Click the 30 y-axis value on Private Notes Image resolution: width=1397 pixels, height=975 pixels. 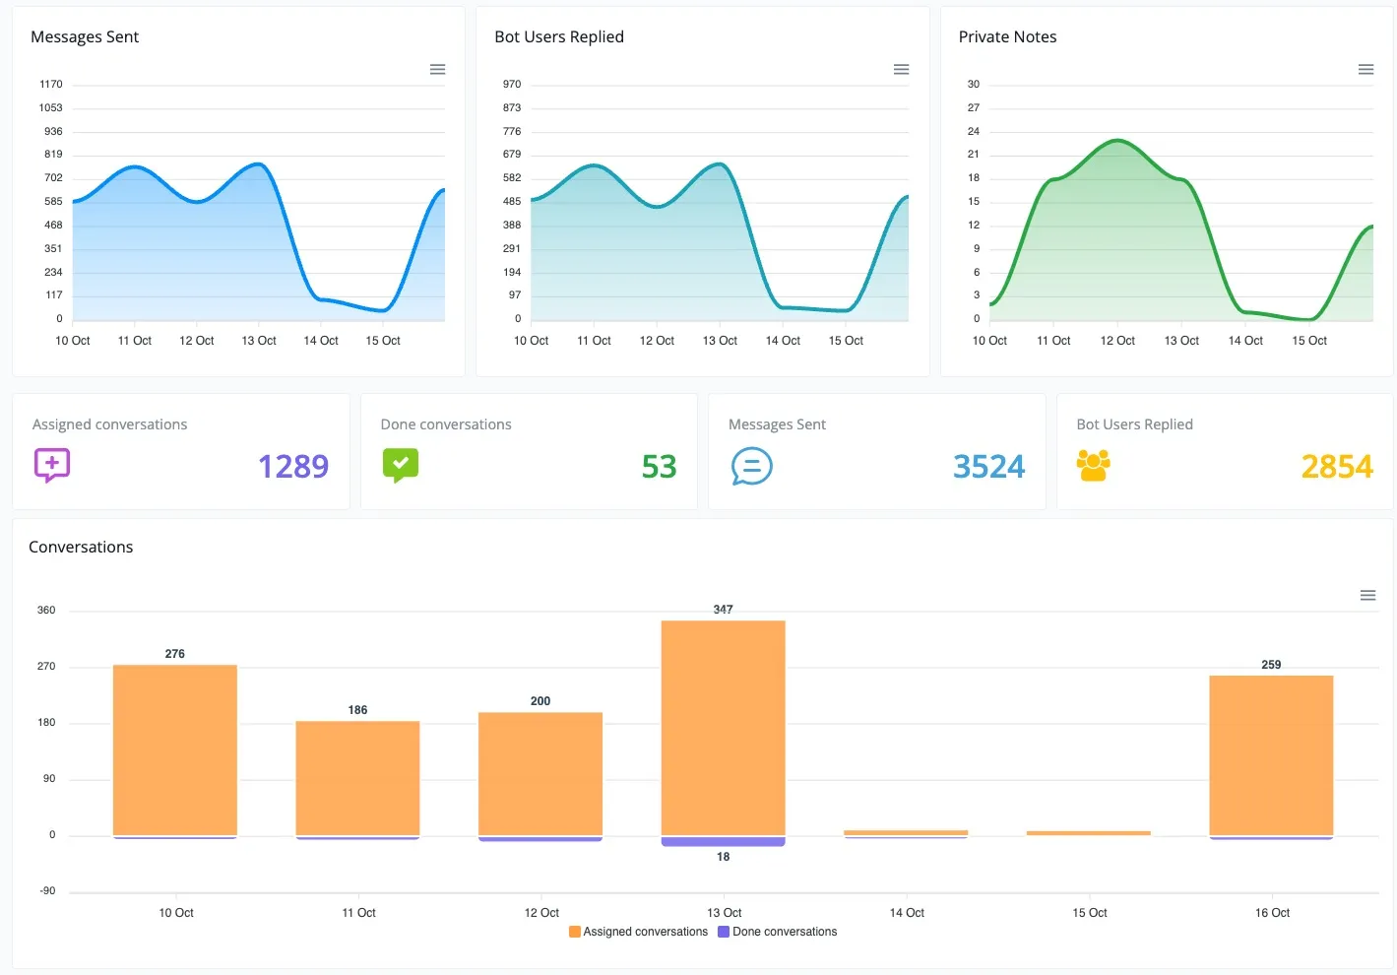coord(974,85)
